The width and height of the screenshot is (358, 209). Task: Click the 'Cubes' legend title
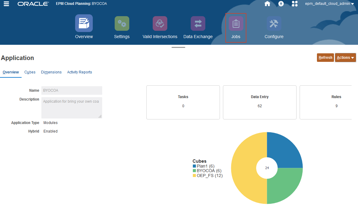click(199, 161)
